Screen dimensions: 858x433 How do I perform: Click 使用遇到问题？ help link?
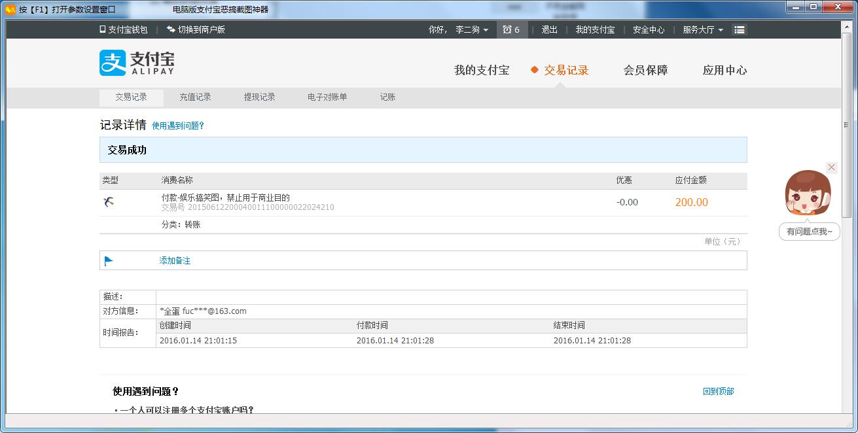point(178,126)
